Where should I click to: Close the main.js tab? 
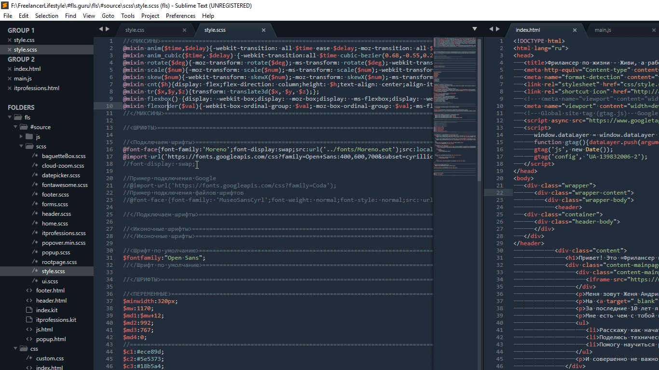(654, 30)
